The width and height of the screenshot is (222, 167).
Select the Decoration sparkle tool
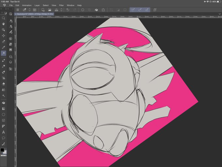(3, 96)
